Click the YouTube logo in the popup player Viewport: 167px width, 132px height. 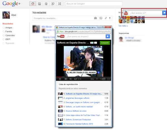coord(61,36)
